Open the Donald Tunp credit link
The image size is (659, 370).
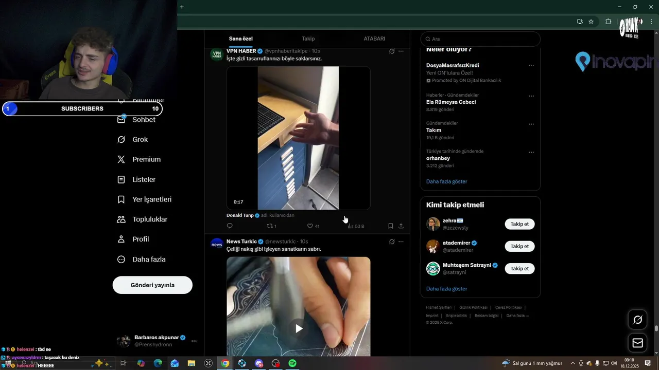click(x=240, y=215)
